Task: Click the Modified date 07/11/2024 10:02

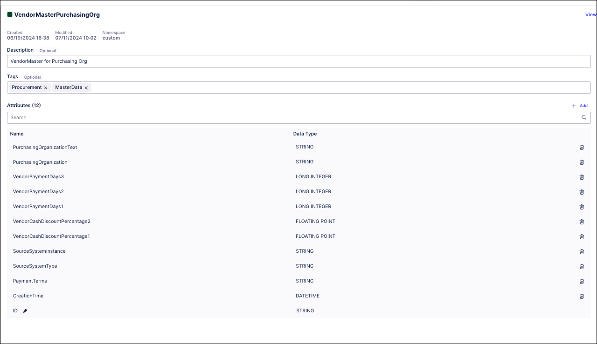Action: [x=76, y=38]
